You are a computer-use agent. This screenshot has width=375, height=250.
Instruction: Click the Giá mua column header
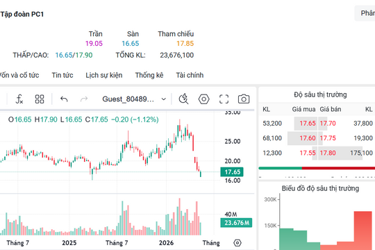[303, 109]
